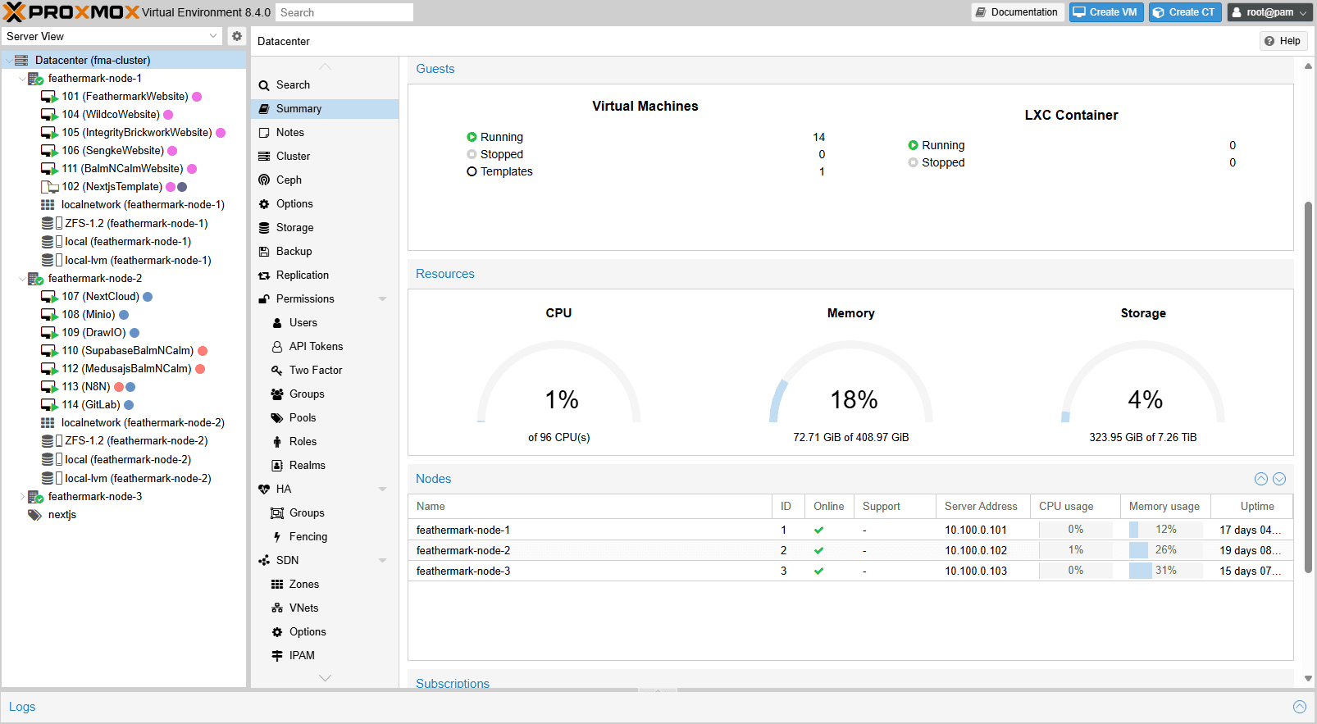Click the Notes icon in menu

(x=264, y=133)
